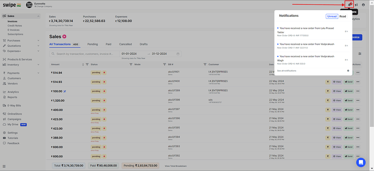The height and width of the screenshot is (171, 374).
Task: Click the notifications bell icon
Action: 349,5
